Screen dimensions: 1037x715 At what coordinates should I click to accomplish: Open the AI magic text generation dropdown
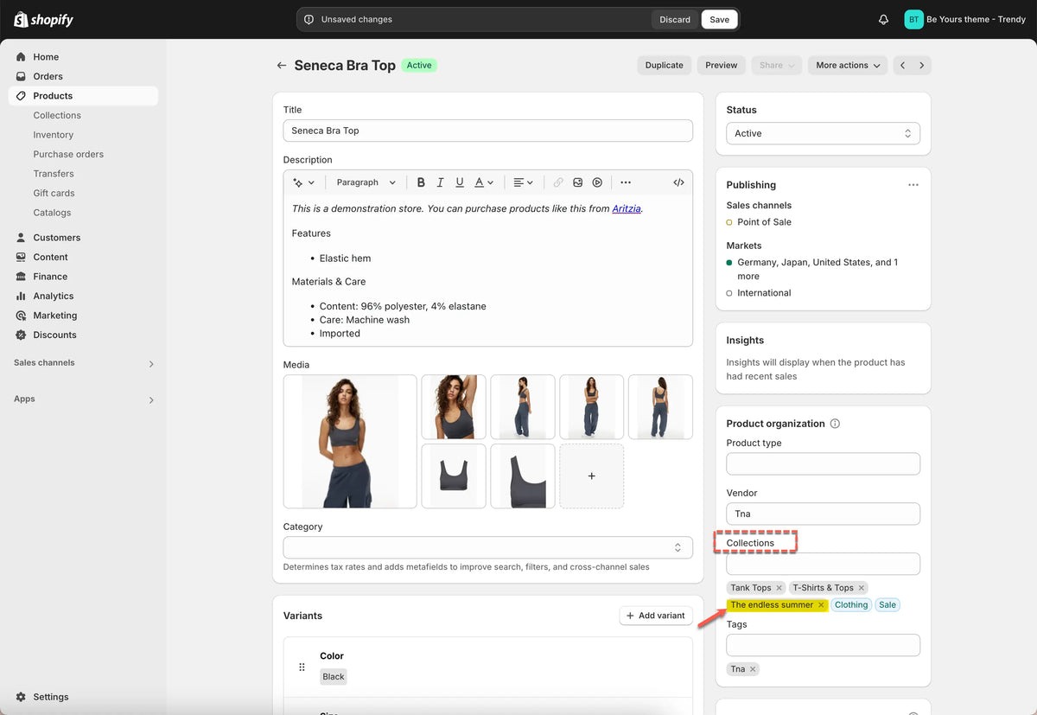[303, 182]
